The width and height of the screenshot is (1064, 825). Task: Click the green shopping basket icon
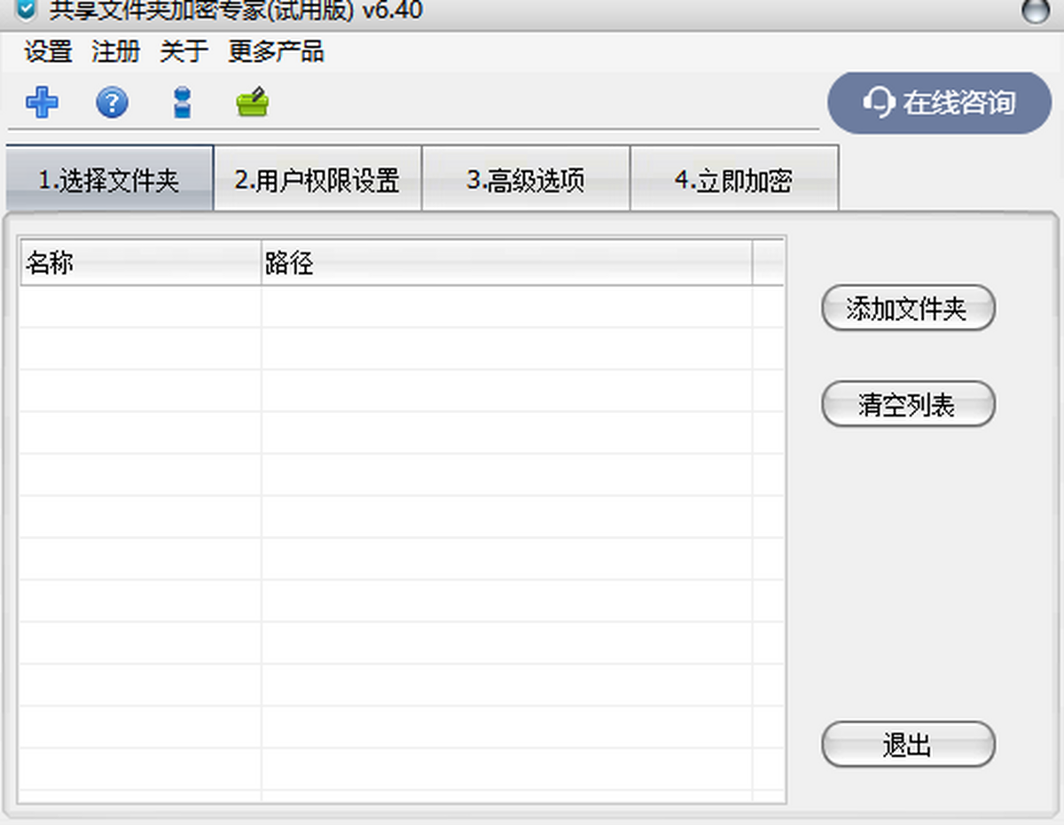253,103
